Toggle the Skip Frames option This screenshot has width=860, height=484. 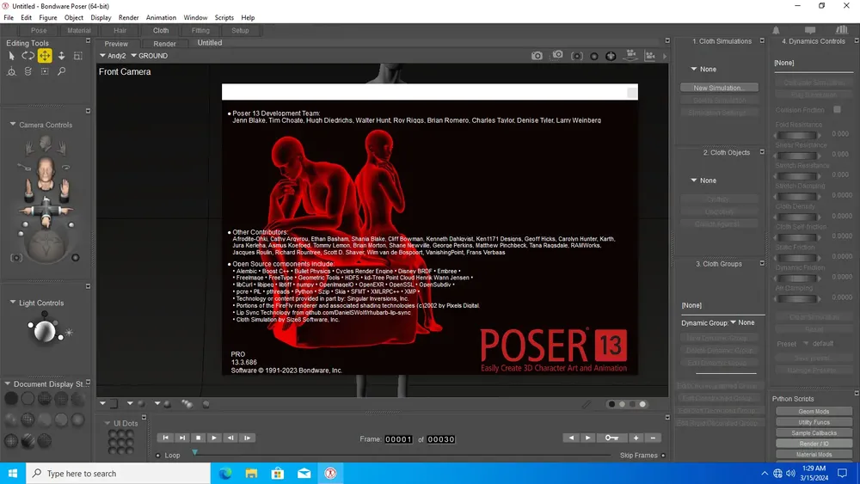coord(664,455)
